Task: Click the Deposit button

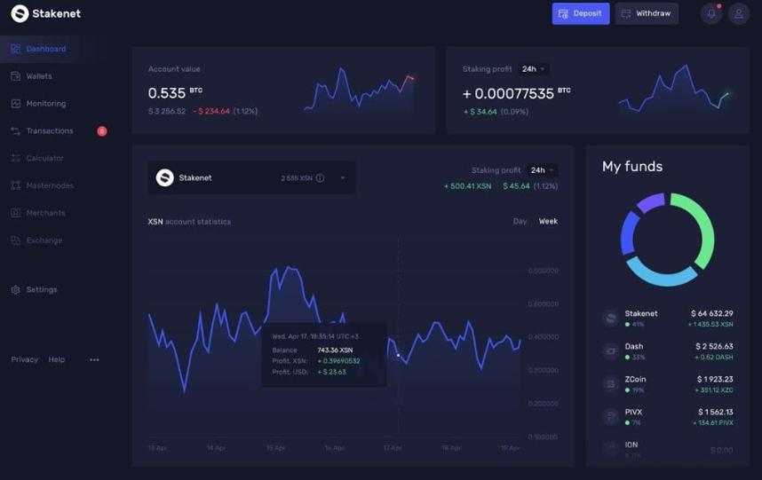Action: (581, 13)
